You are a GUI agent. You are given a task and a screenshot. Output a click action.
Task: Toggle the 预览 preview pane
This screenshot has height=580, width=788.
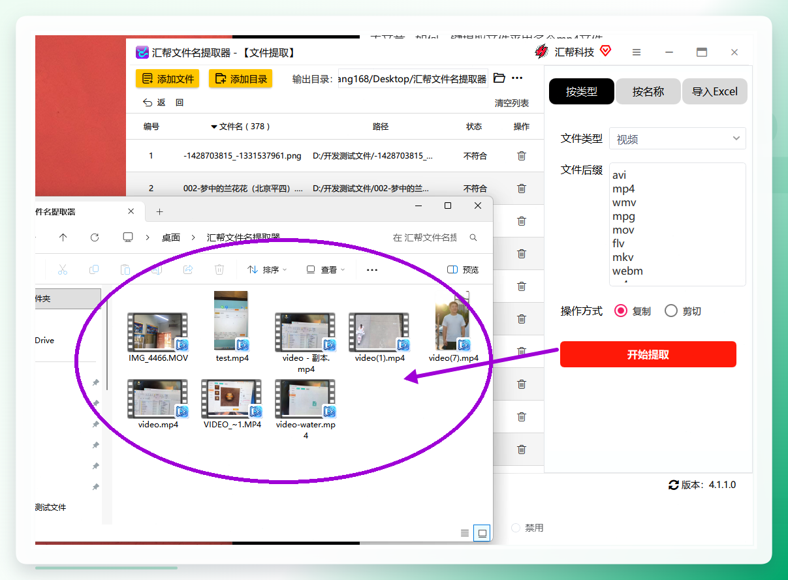[463, 269]
